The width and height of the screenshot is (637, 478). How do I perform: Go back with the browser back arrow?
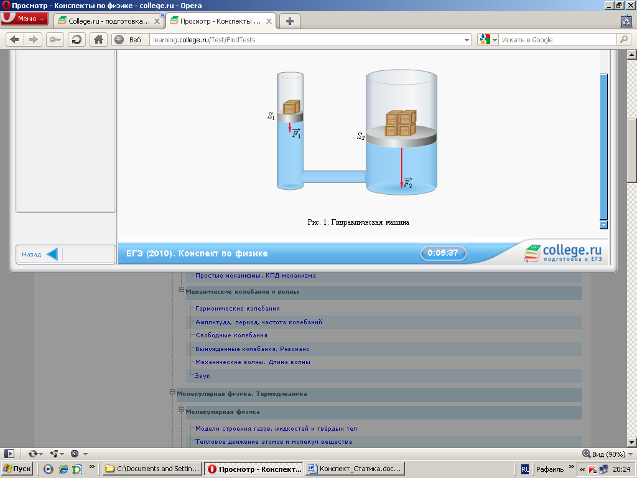[x=15, y=39]
